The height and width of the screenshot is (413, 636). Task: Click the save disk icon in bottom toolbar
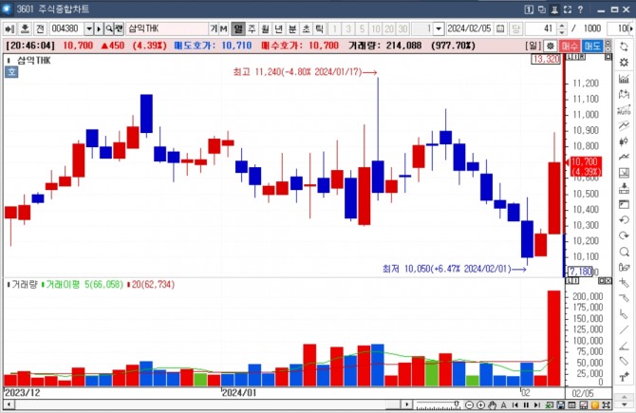coord(561,404)
